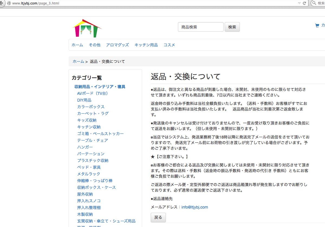Image resolution: width=325 pixels, height=227 pixels.
Task: Reload the page with the refresh icon
Action: pyautogui.click(x=304, y=3)
